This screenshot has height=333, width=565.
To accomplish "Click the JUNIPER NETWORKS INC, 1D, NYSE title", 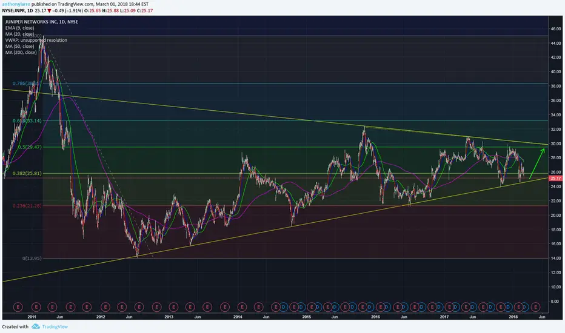I will point(41,22).
